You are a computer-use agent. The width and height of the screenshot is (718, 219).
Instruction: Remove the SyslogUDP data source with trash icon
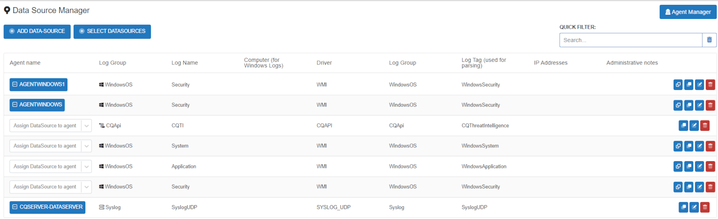pyautogui.click(x=705, y=207)
